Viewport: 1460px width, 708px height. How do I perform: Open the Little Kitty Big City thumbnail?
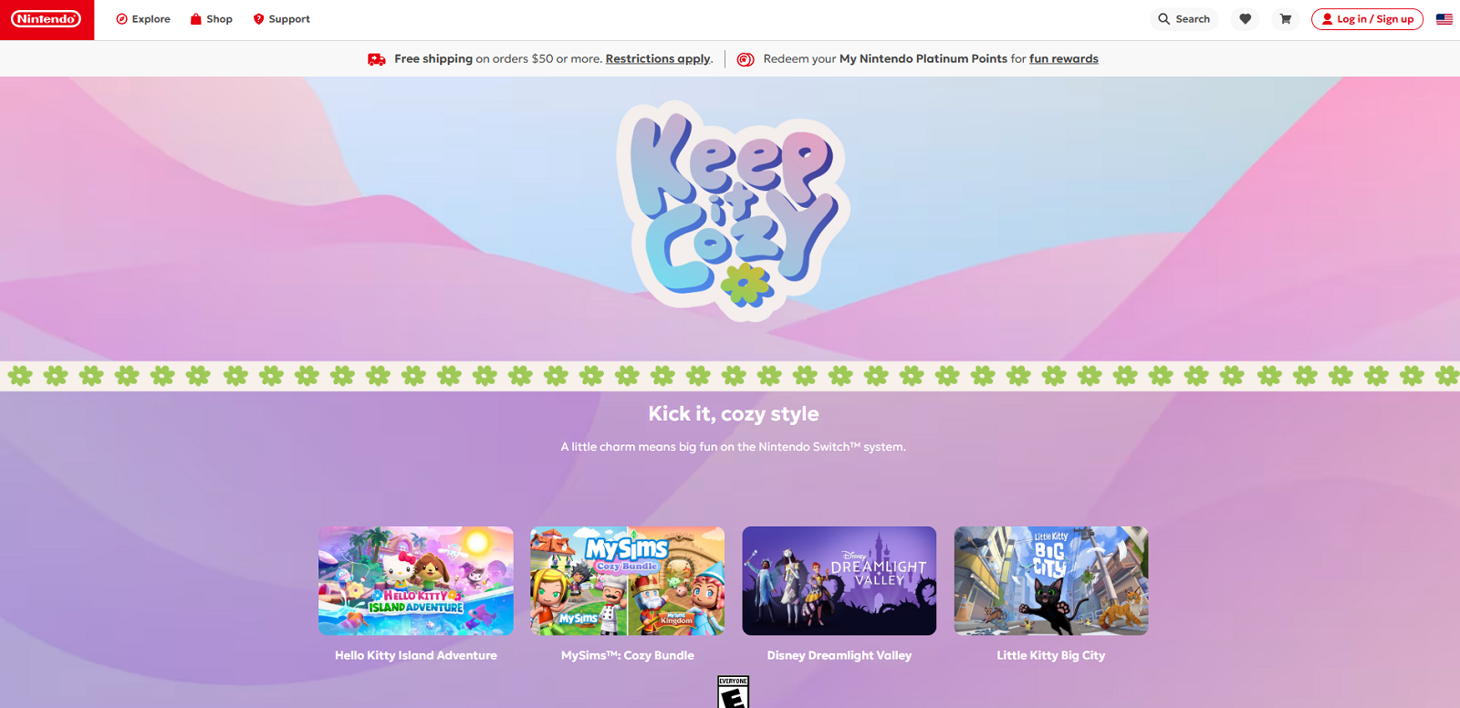click(x=1050, y=580)
